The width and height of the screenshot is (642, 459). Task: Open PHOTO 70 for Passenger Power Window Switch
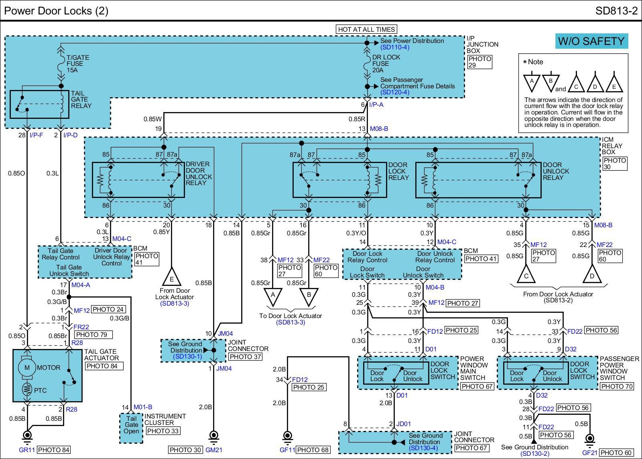coord(617,387)
